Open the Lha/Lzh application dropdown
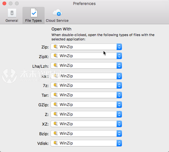 coord(86,65)
